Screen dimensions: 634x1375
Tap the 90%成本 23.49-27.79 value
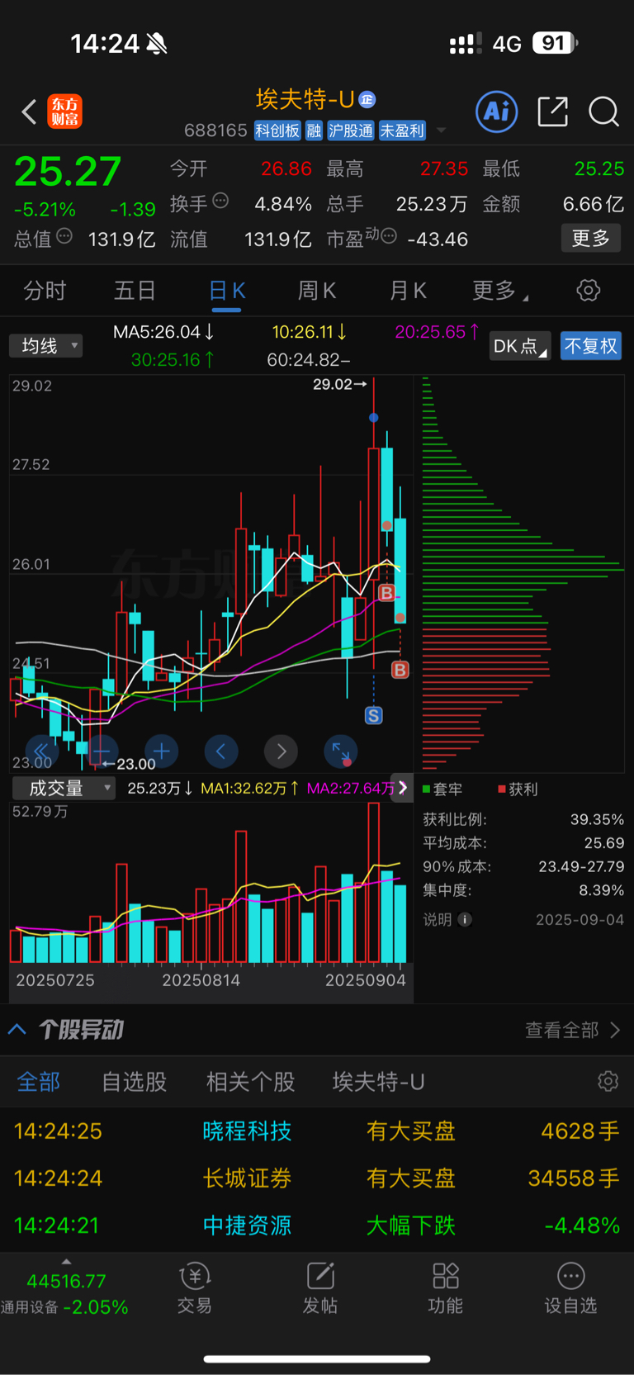click(x=581, y=867)
